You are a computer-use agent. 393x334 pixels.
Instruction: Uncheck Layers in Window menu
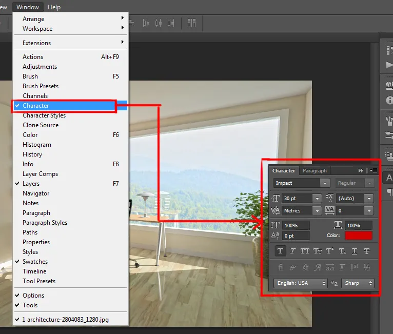click(x=71, y=184)
